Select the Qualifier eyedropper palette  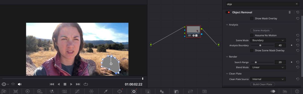(106, 91)
